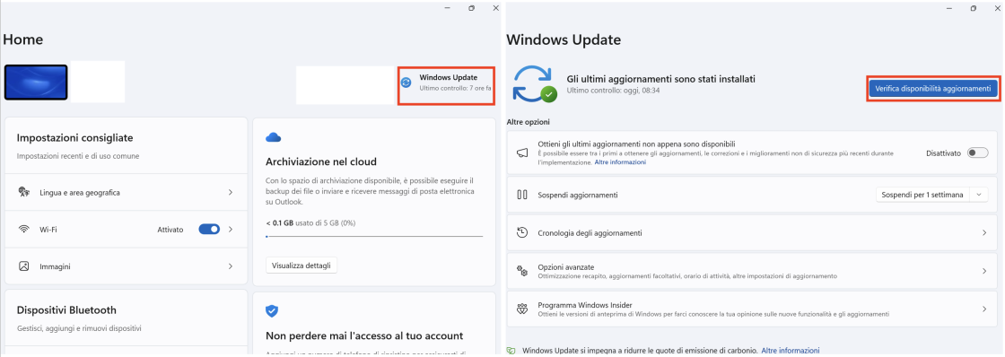The image size is (1005, 357).
Task: Open Windows Update tile in Home window
Action: point(446,86)
